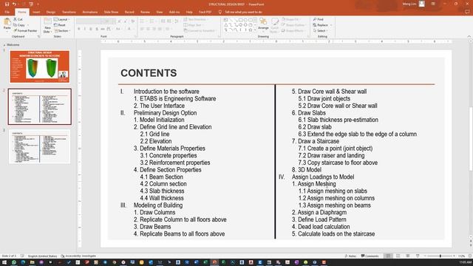Click the zoom in plus button
The height and width of the screenshot is (266, 473).
(x=454, y=256)
